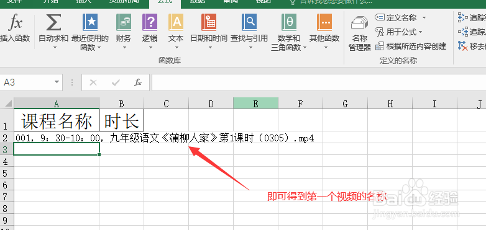Select row 1 header
Image resolution: width=486 pixels, height=230 pixels.
tap(6, 120)
